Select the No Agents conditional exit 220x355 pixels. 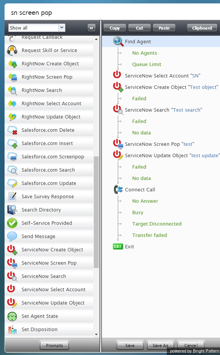(x=144, y=53)
